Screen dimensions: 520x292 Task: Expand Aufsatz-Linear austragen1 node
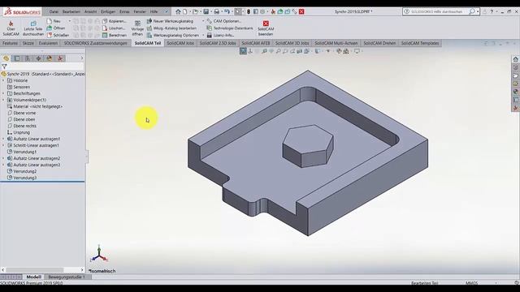3,139
